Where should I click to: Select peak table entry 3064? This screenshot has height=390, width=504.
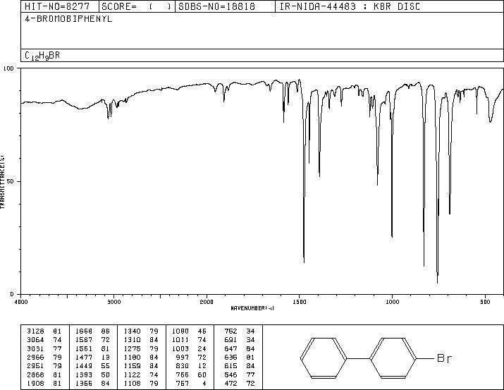tap(35, 340)
